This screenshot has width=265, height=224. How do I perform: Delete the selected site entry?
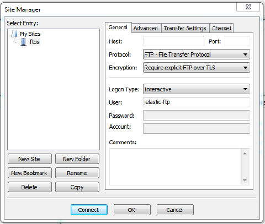tap(30, 187)
